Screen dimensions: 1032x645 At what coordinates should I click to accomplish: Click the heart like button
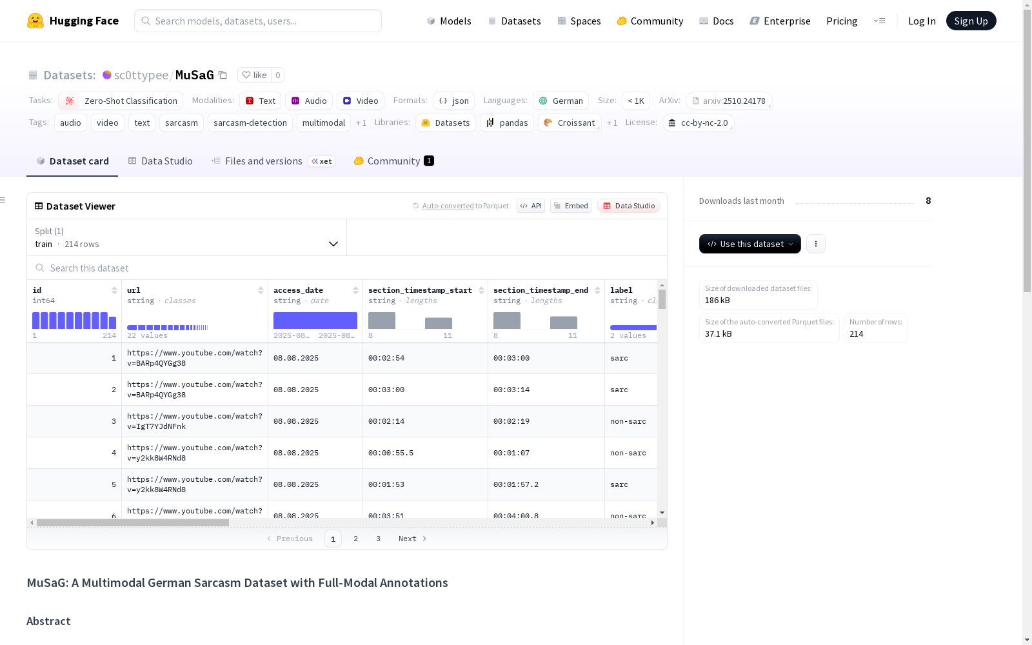pos(254,75)
